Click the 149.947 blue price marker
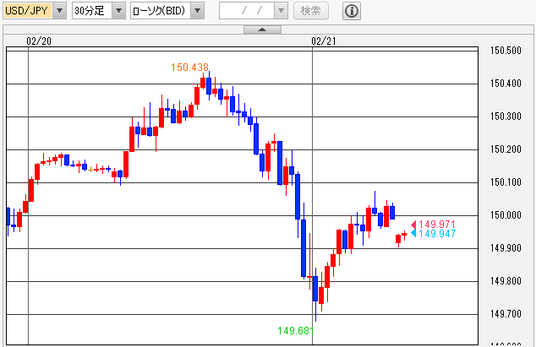The width and height of the screenshot is (536, 347). pos(434,234)
